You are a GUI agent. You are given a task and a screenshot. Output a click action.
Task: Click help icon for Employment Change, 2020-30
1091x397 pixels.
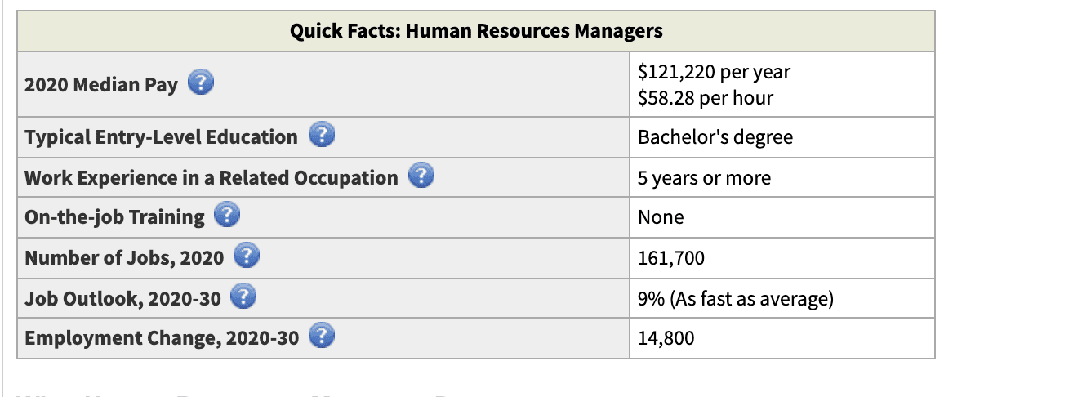click(323, 337)
